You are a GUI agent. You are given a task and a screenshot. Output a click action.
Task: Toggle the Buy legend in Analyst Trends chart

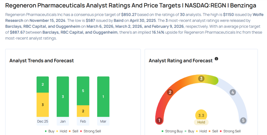(50, 131)
